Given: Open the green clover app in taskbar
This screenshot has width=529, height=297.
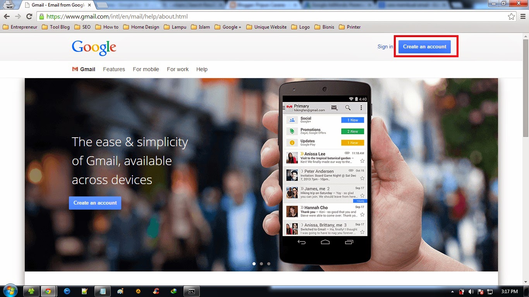Looking at the screenshot, I should point(31,291).
